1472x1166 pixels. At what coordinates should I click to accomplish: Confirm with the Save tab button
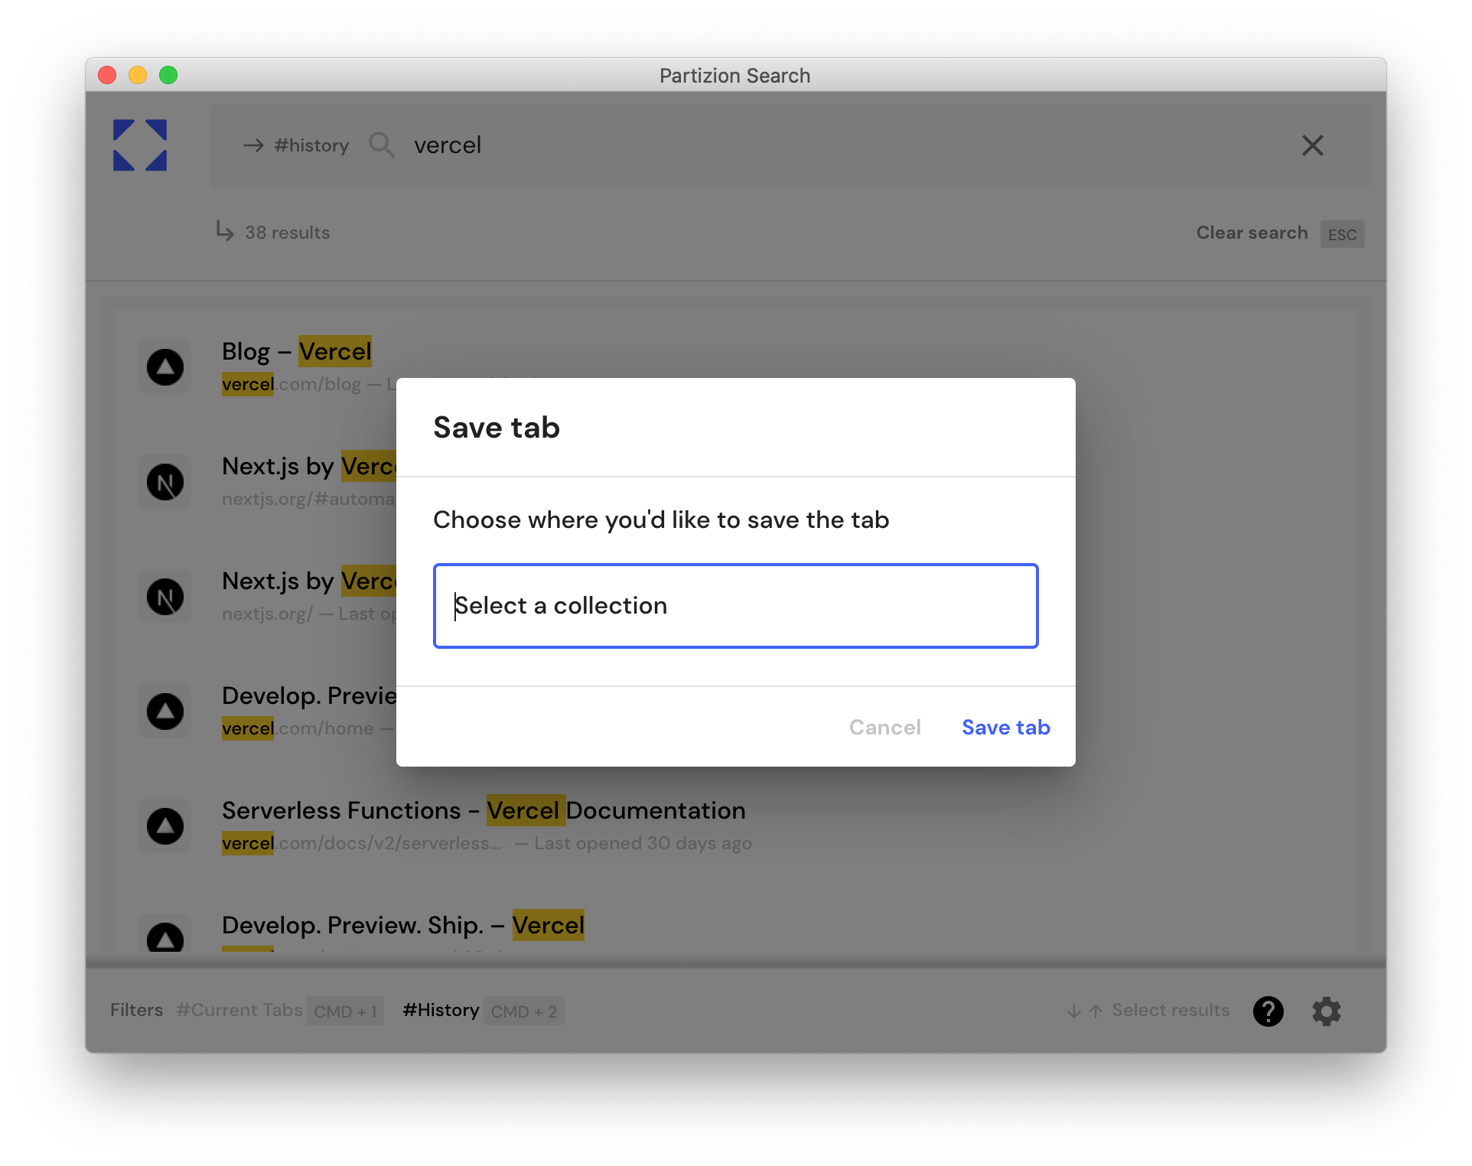pos(1005,727)
